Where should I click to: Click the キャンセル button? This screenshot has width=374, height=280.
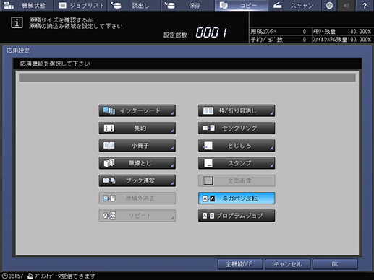(x=287, y=264)
